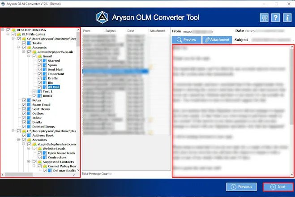Toggle the All Mail checkbox

click(x=39, y=87)
